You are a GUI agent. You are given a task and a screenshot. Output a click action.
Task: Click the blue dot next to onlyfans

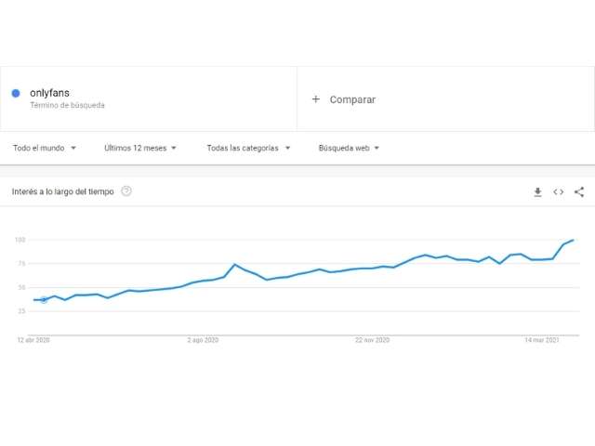pos(16,93)
